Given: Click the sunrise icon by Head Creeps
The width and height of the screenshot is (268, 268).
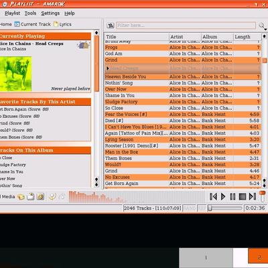Looking at the screenshot, I should click(84, 45).
